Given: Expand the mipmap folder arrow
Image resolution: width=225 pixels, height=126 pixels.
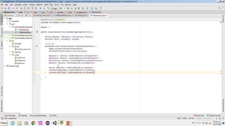Looking at the screenshot, I should (10, 52).
